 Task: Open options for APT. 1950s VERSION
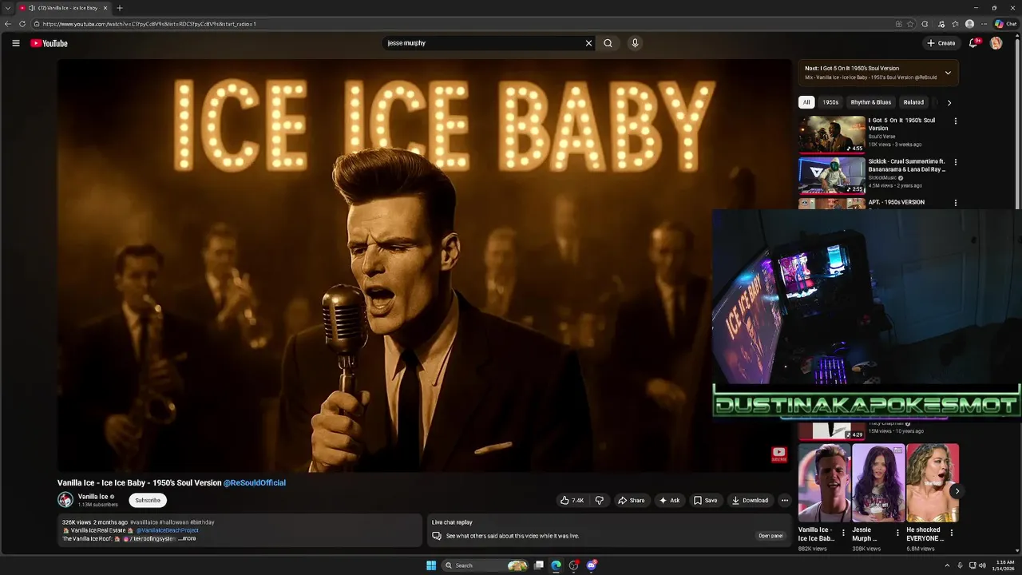point(955,203)
